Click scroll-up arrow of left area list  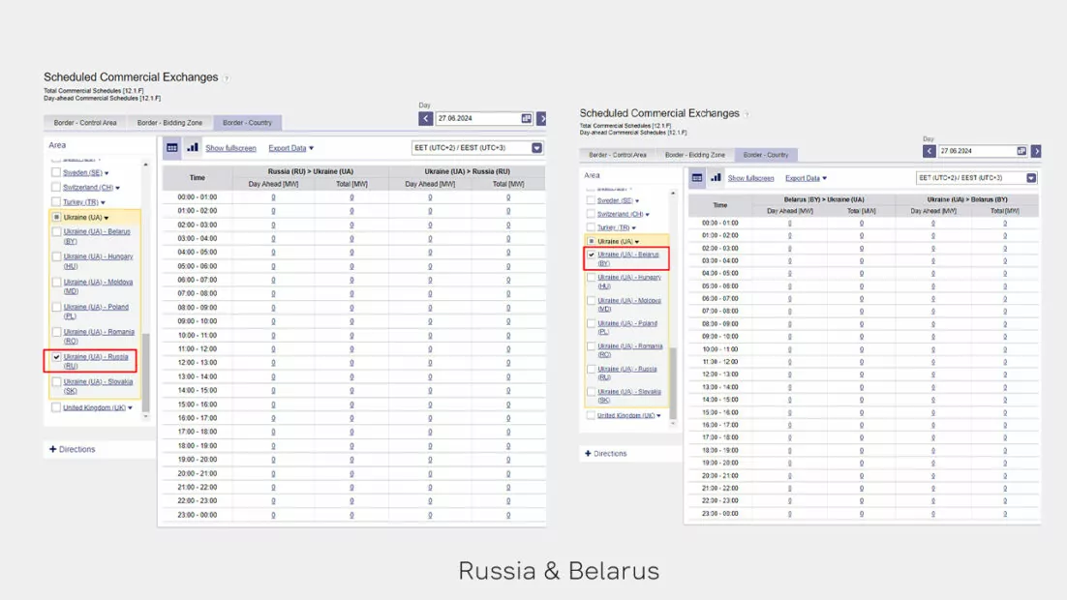click(x=145, y=165)
